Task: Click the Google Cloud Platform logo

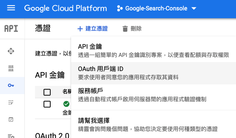Action: [66, 8]
